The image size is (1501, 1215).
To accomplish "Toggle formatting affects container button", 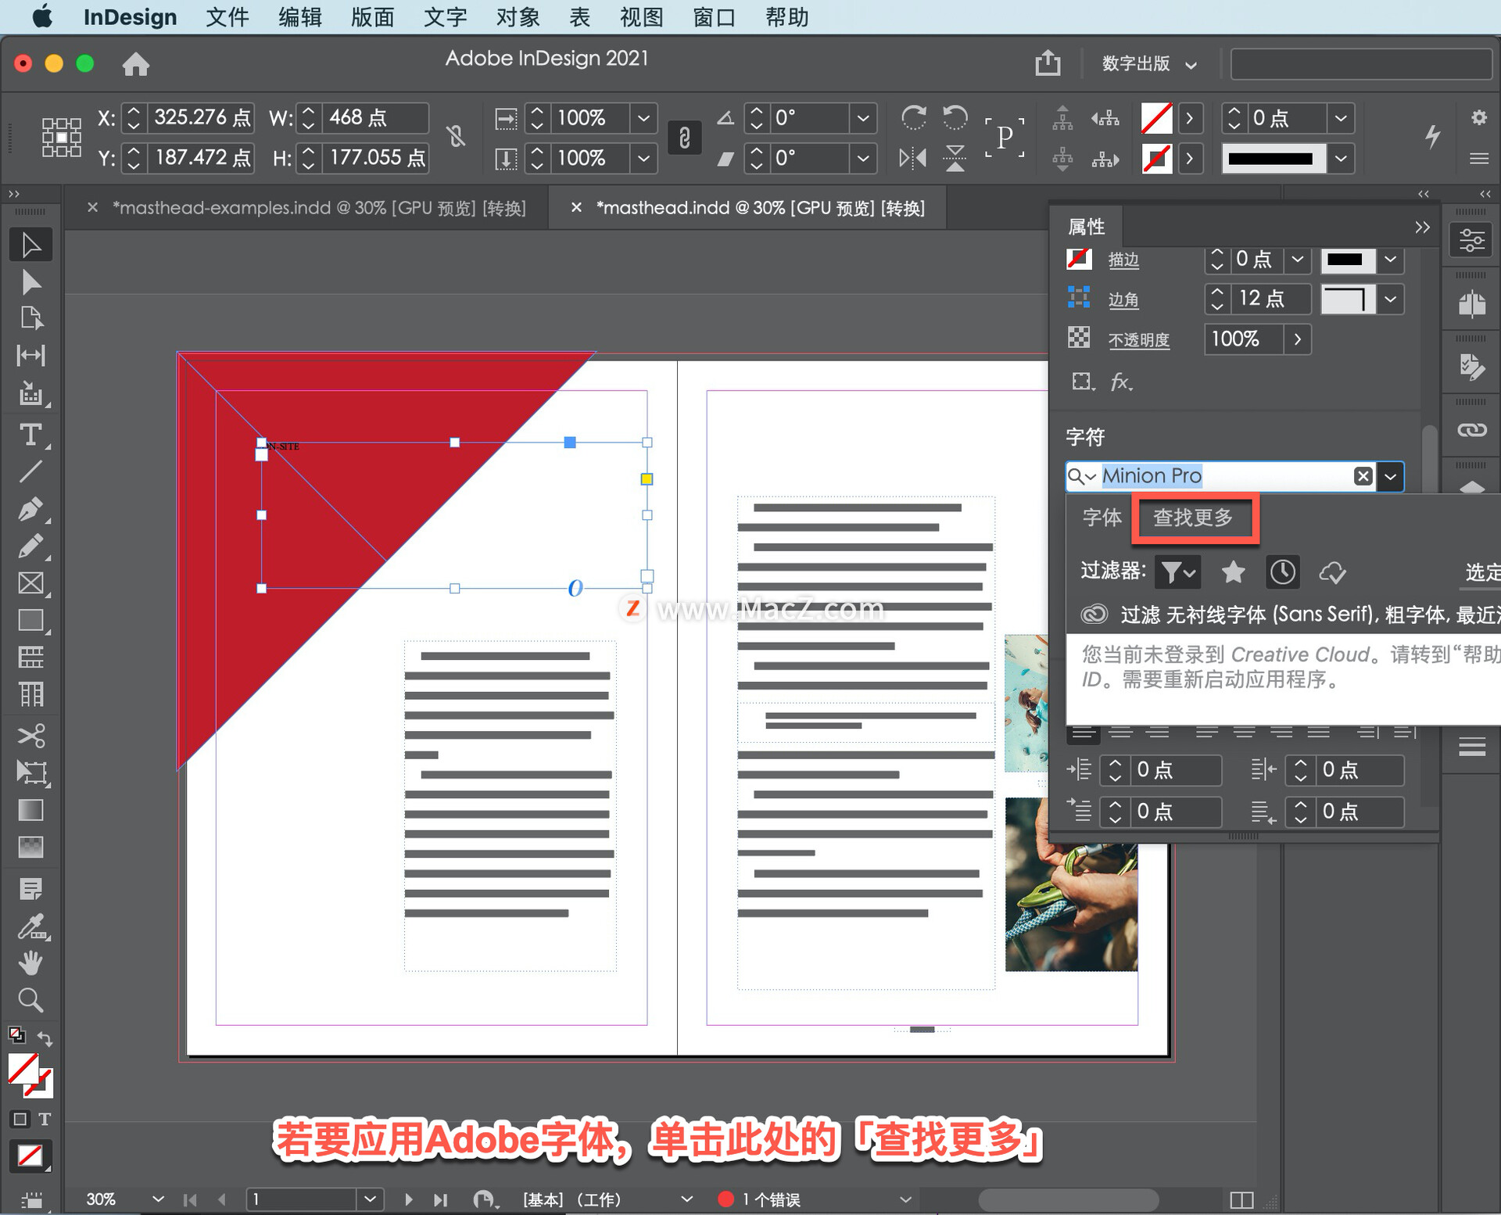I will 20,1119.
